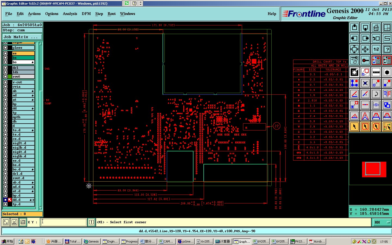This screenshot has width=392, height=245.
Task: Click the delete feature X icon
Action: 365,83
